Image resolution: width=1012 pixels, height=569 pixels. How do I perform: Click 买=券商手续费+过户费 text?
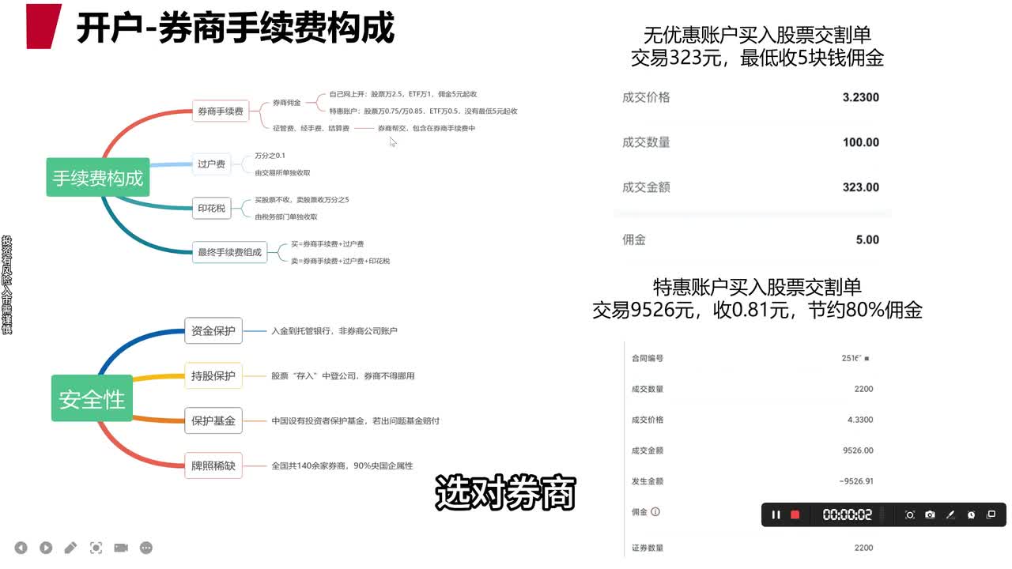coord(327,244)
